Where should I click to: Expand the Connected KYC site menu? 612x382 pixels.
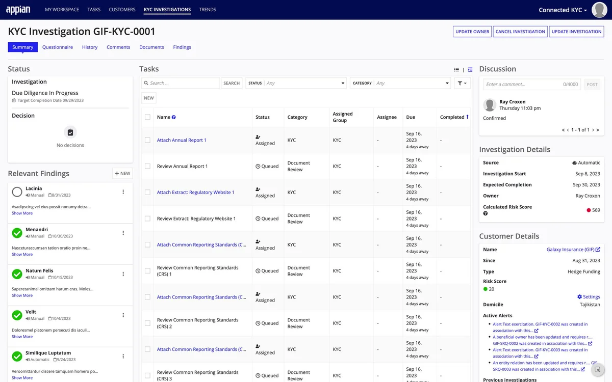click(563, 10)
